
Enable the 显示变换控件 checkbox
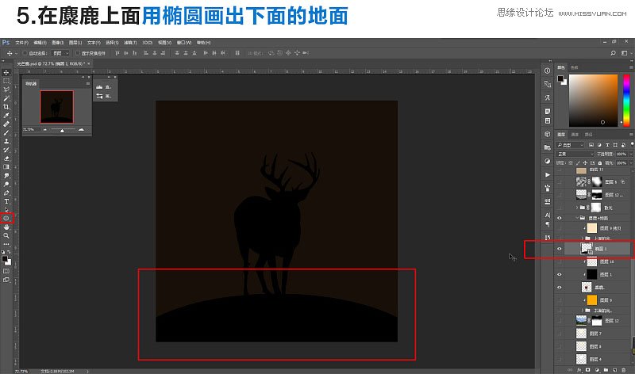pos(78,53)
